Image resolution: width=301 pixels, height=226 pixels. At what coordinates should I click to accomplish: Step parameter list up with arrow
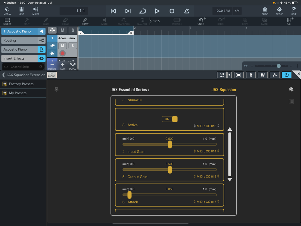[x=230, y=129]
